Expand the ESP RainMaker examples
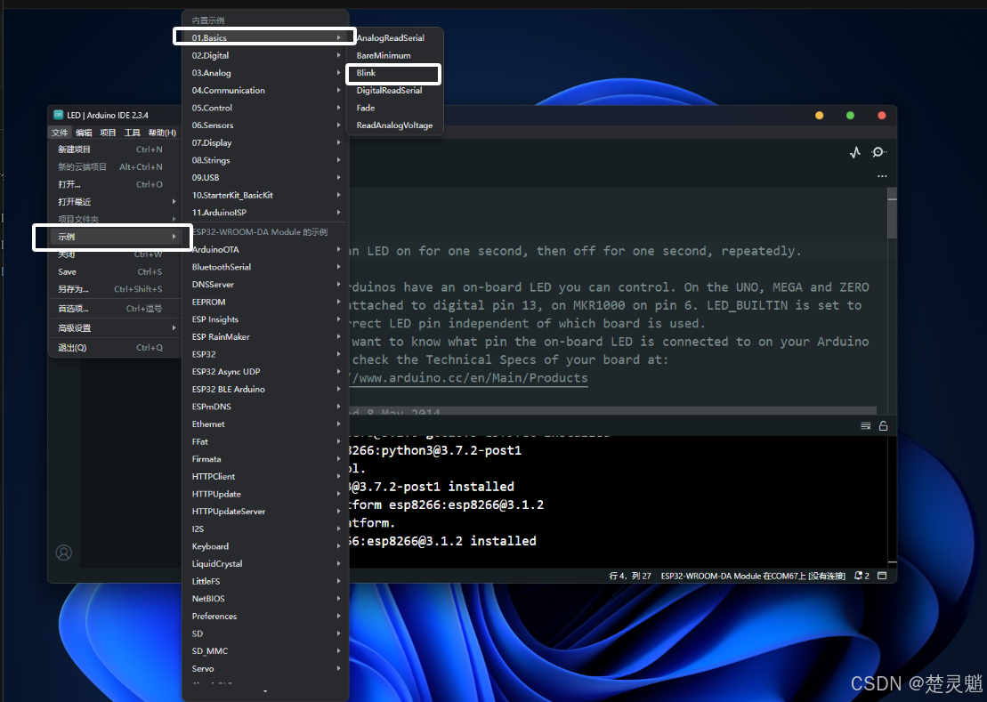The height and width of the screenshot is (702, 987). click(x=265, y=337)
